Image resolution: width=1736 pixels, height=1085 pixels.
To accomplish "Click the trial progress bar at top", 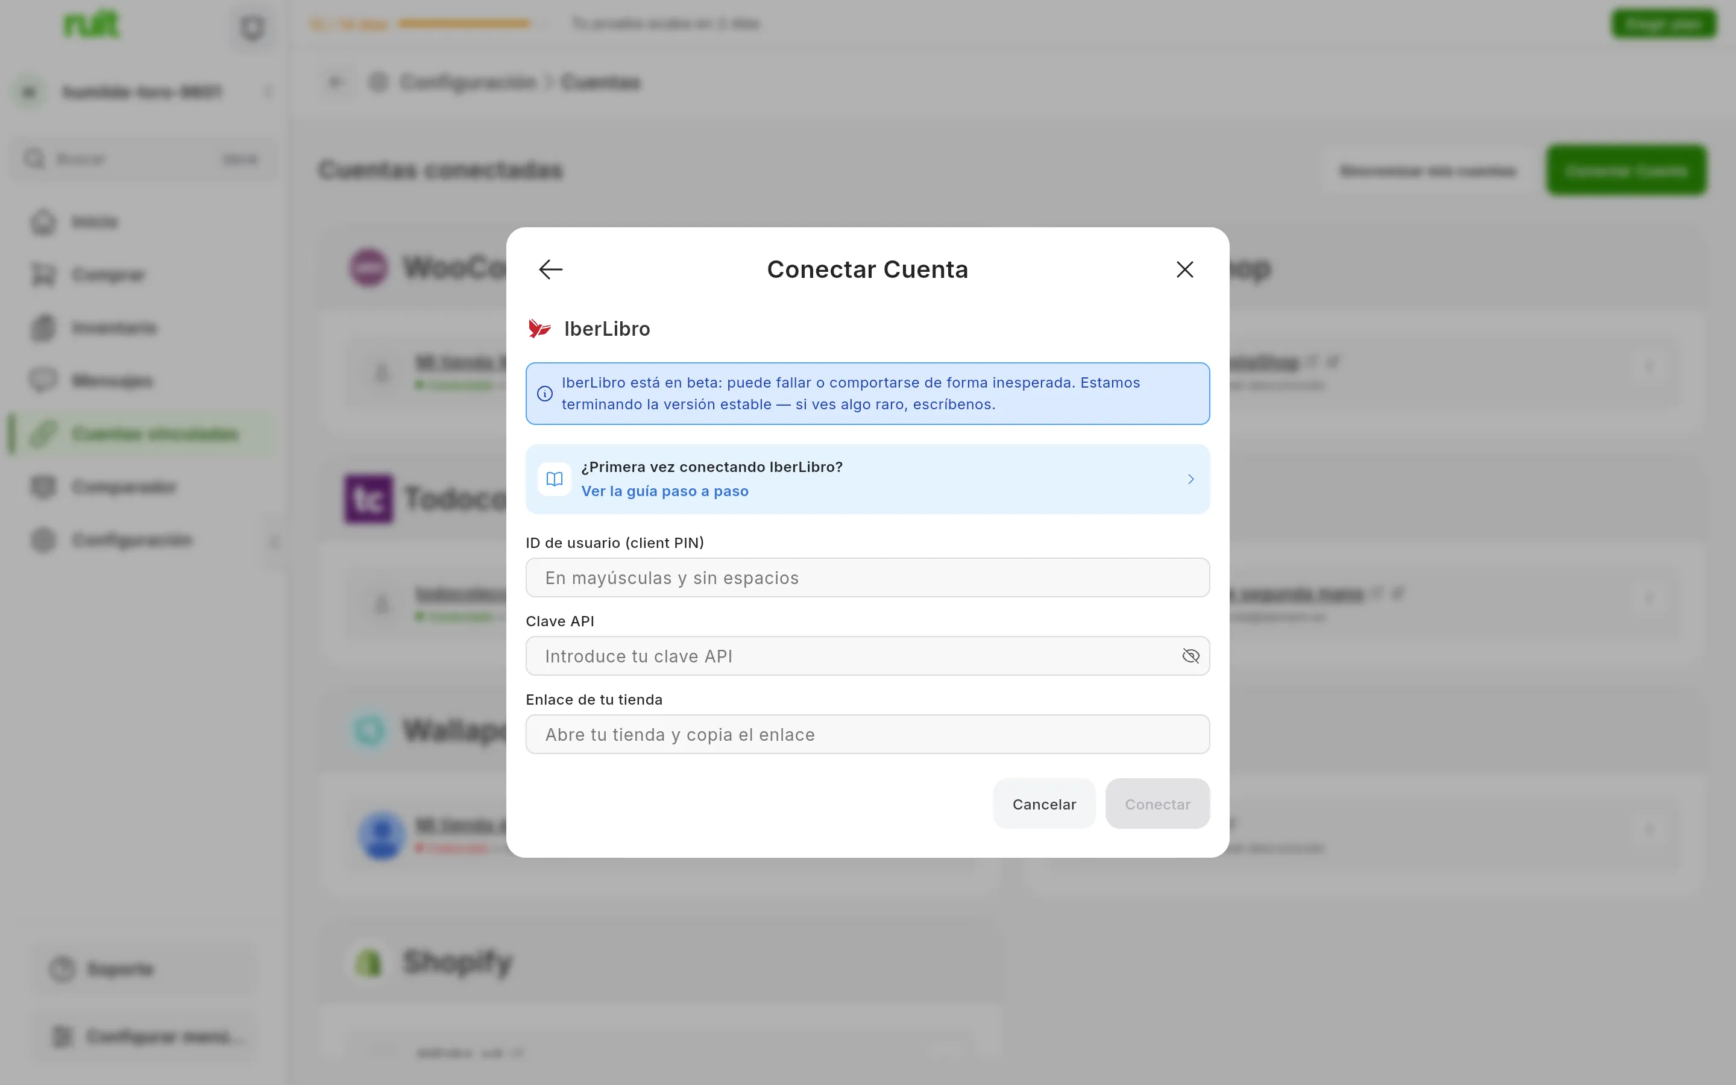I will [464, 24].
